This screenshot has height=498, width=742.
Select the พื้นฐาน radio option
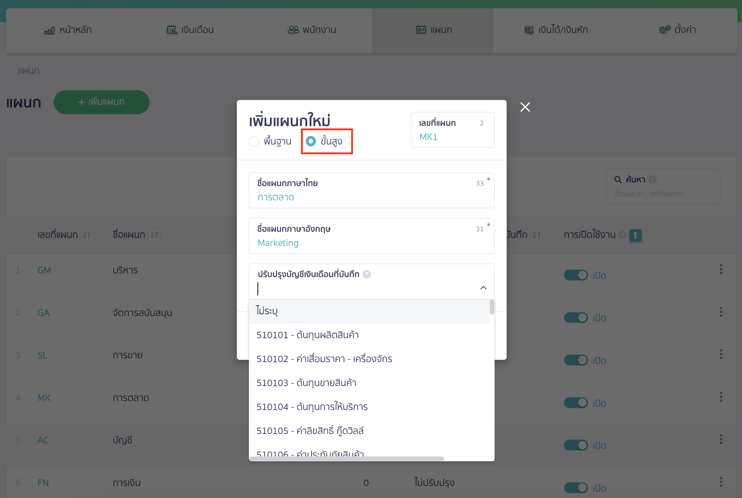tap(254, 141)
